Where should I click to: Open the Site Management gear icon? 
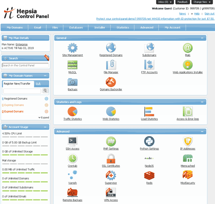[73, 48]
